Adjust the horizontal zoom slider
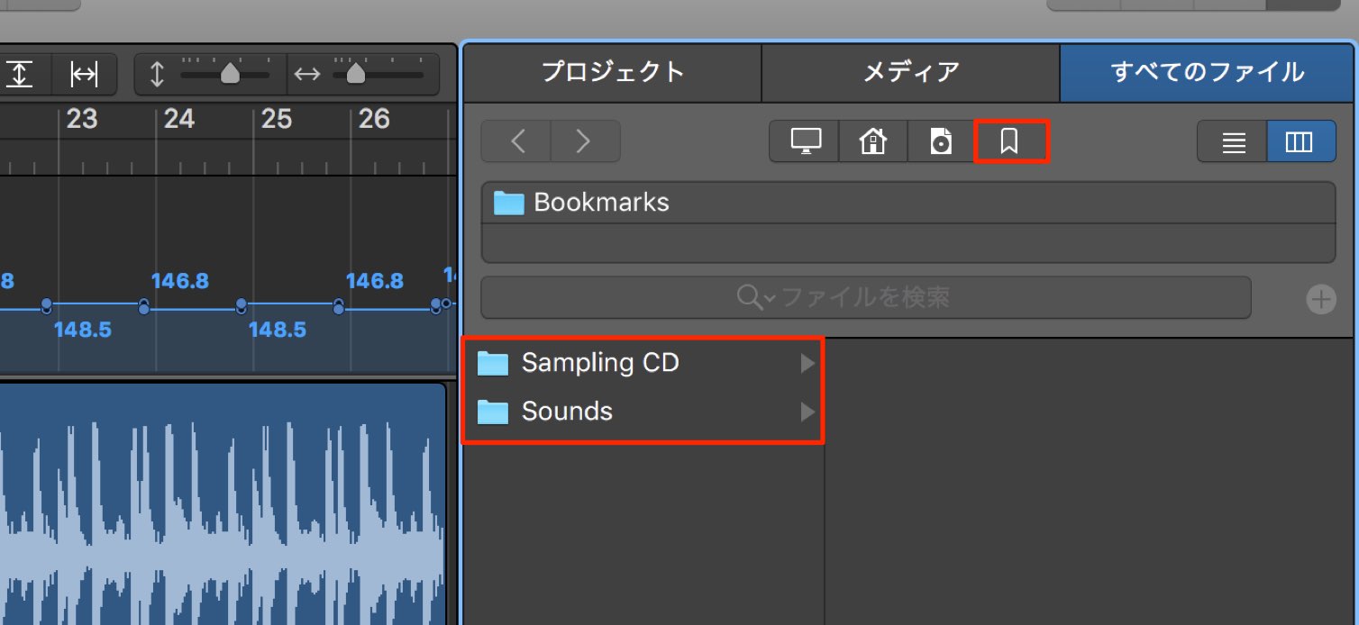This screenshot has width=1359, height=625. coord(356,72)
